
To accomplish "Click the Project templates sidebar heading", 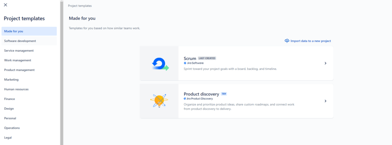I will [24, 18].
